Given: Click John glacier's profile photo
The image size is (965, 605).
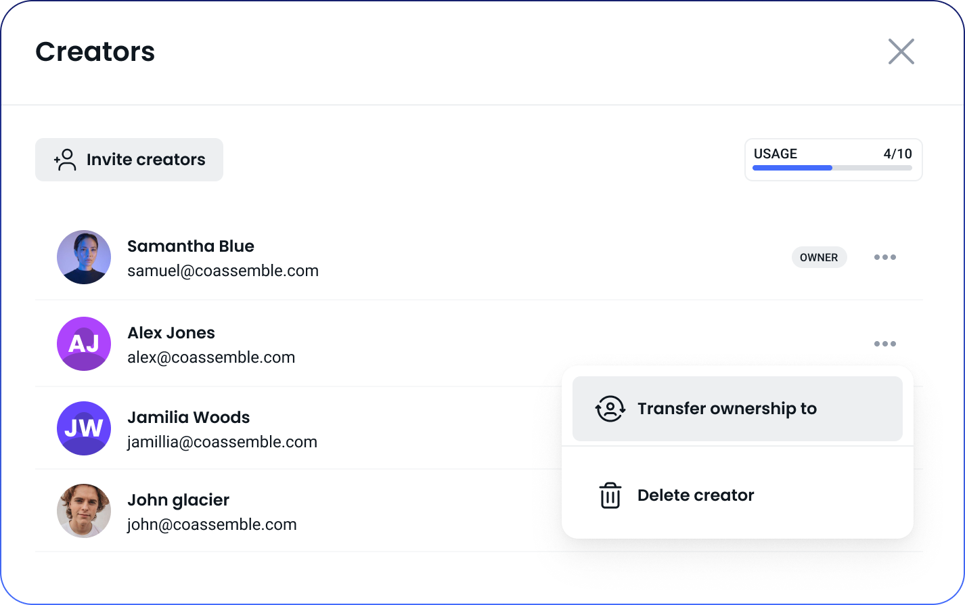Looking at the screenshot, I should coord(84,511).
